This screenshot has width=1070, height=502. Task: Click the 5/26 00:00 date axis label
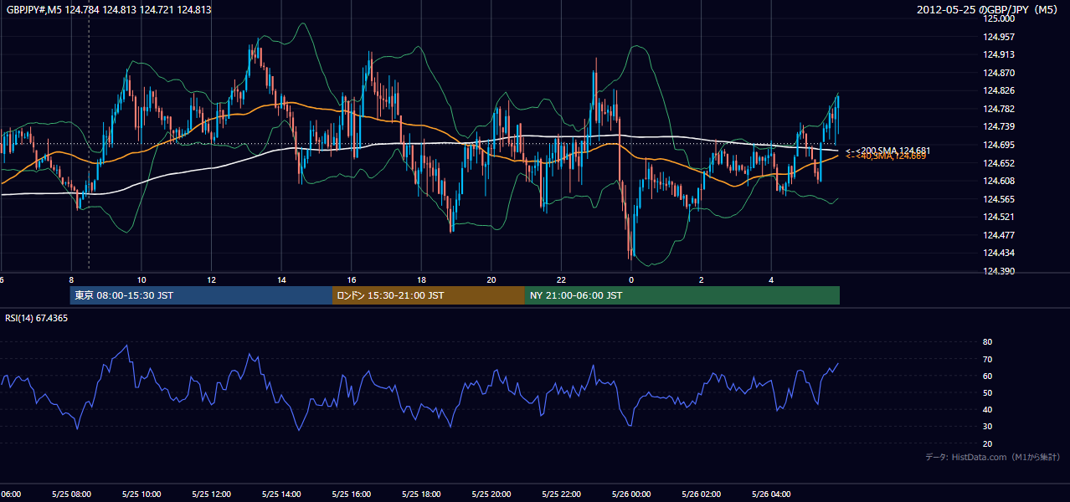coord(631,494)
